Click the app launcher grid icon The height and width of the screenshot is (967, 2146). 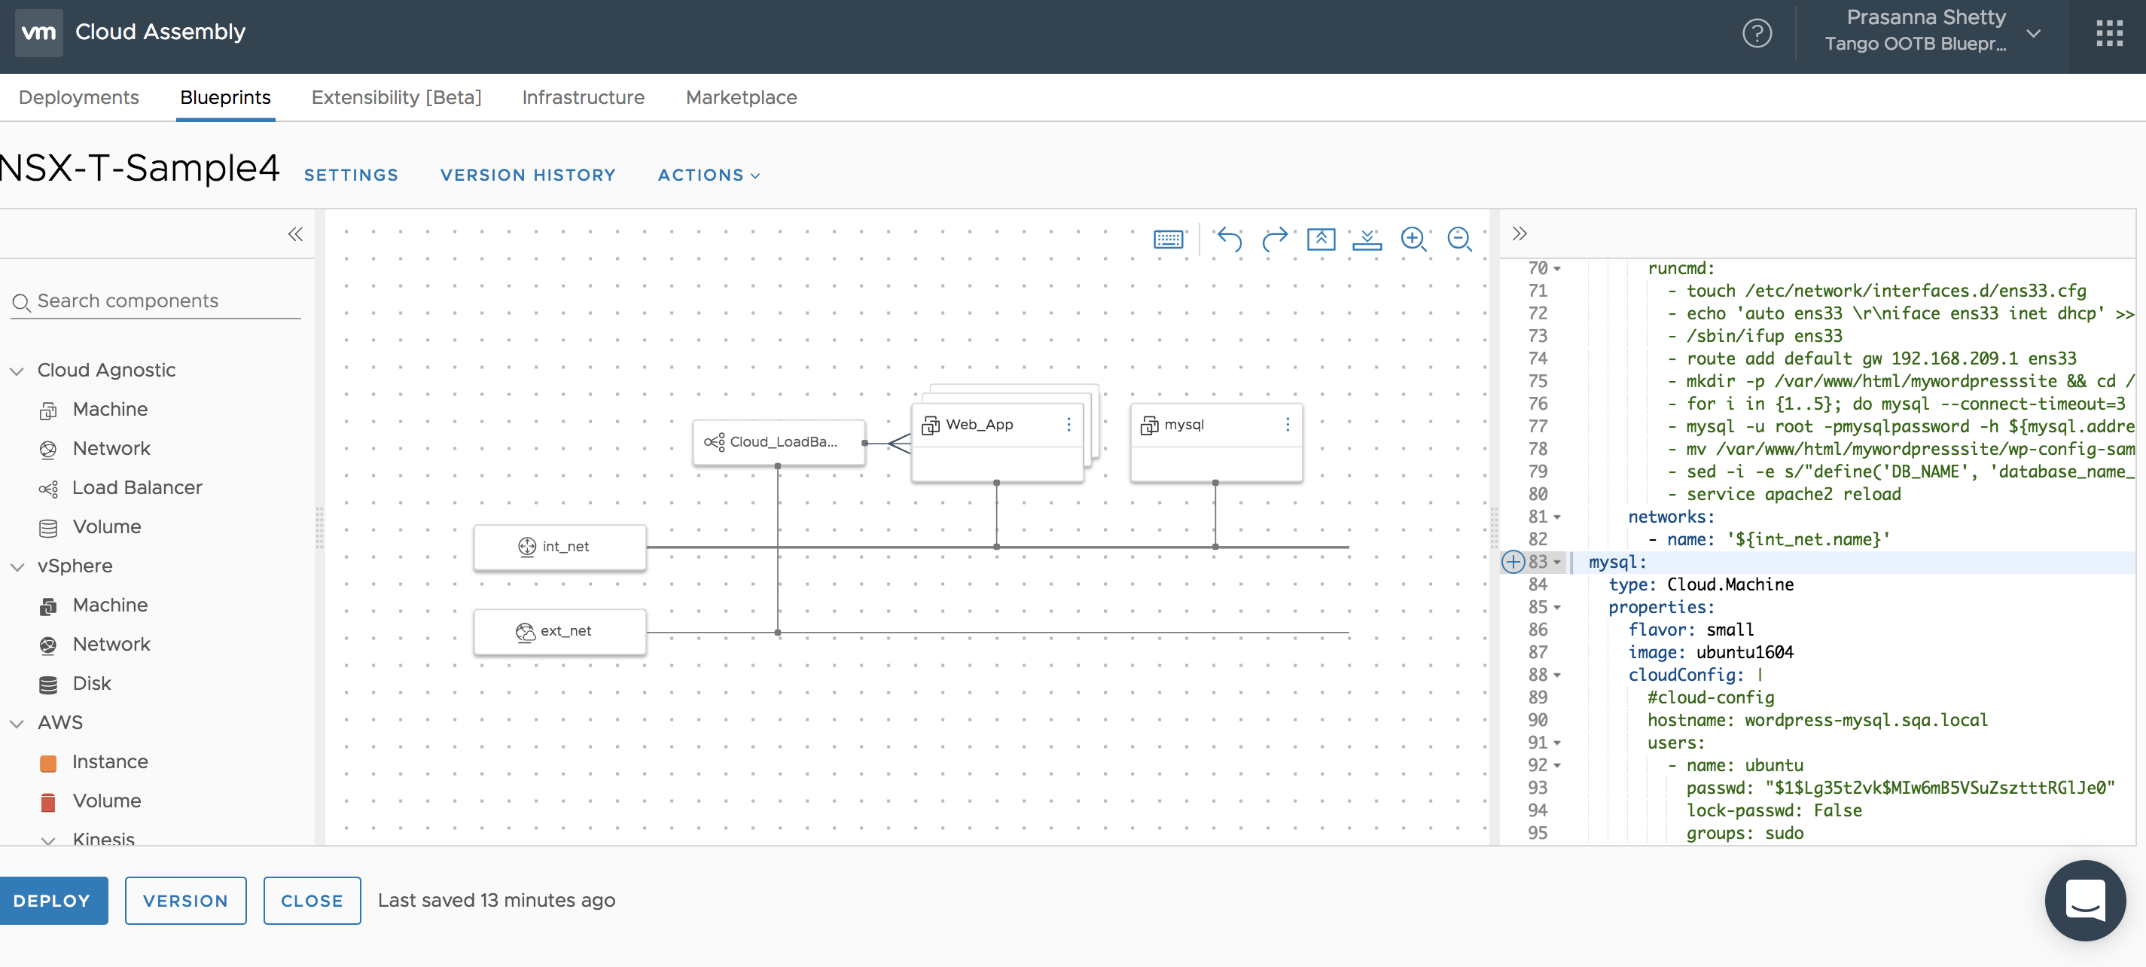2109,33
